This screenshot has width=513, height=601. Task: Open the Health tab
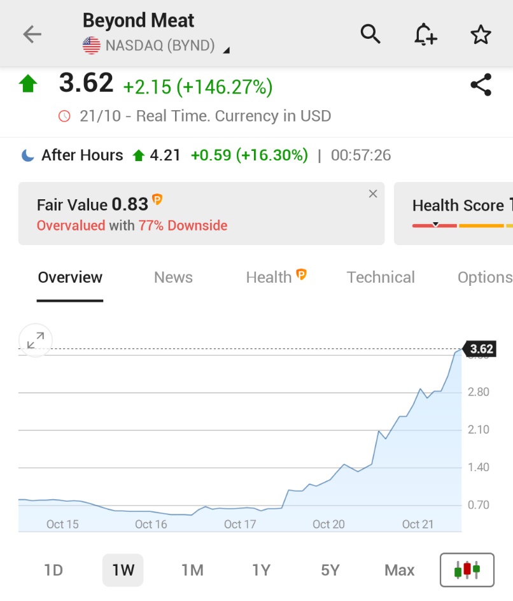click(x=269, y=278)
